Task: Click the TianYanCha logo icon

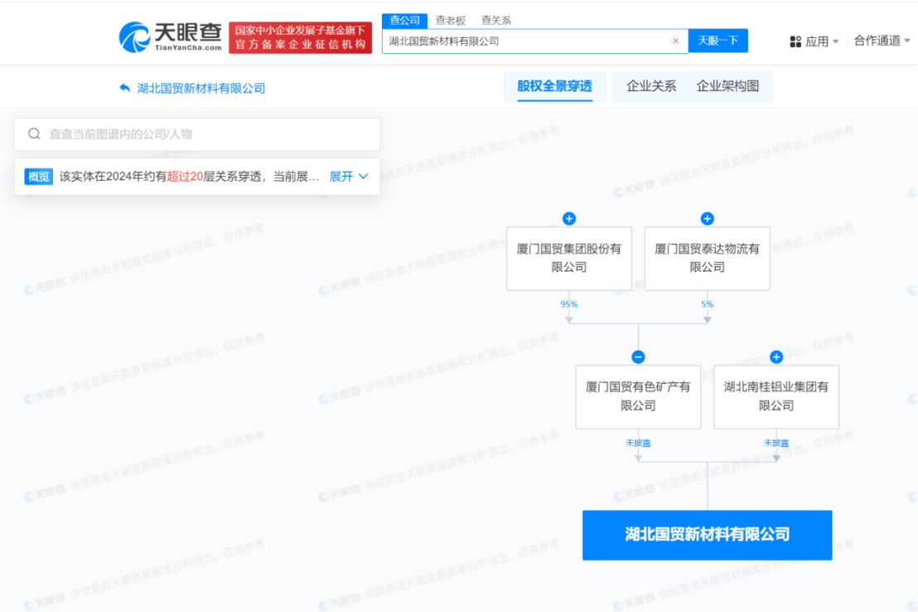Action: point(134,37)
